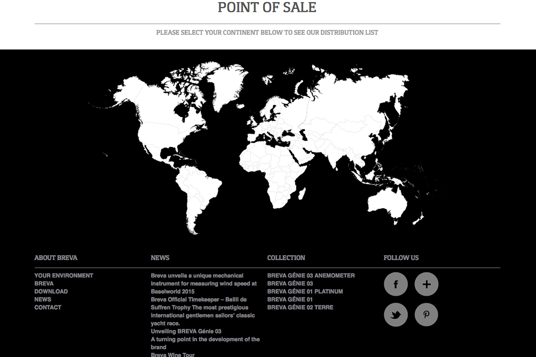
Task: View Breva Génie 01 Platinum collection
Action: point(305,291)
